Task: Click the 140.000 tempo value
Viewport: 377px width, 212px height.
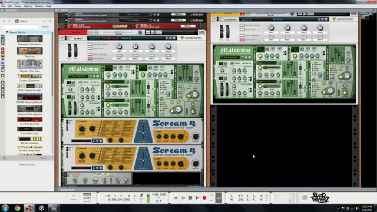Action: point(159,195)
